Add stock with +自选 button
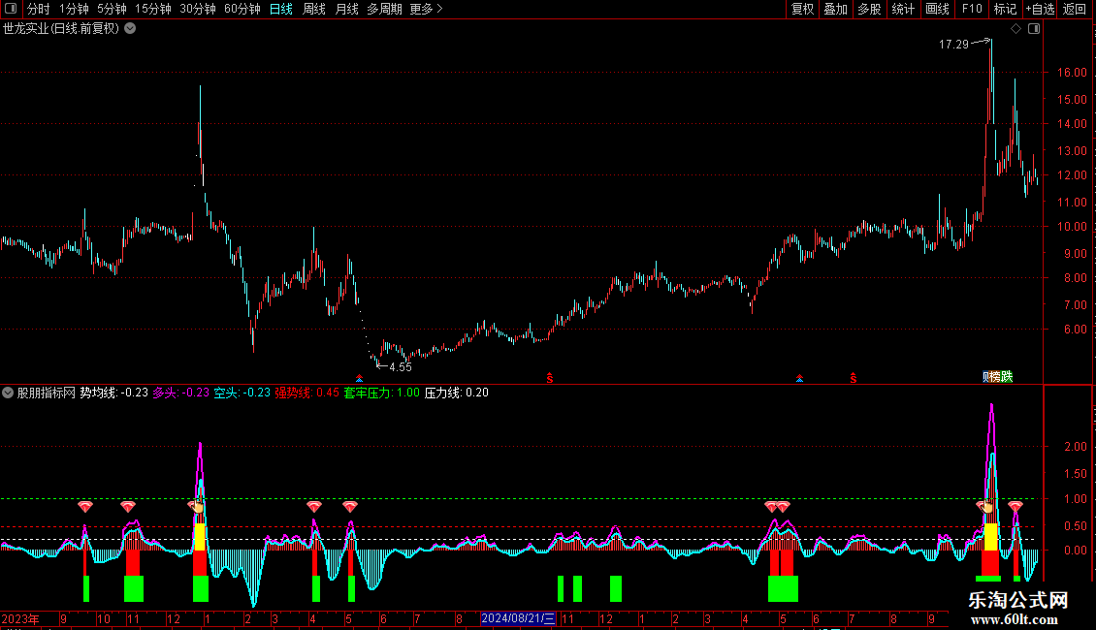Screen dimensions: 1096x630 [1040, 9]
